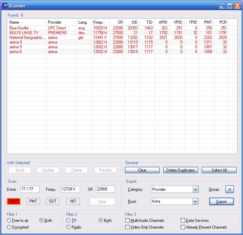The height and width of the screenshot is (235, 243).
Task: Select the arena 5 channel row
Action: click(x=122, y=47)
